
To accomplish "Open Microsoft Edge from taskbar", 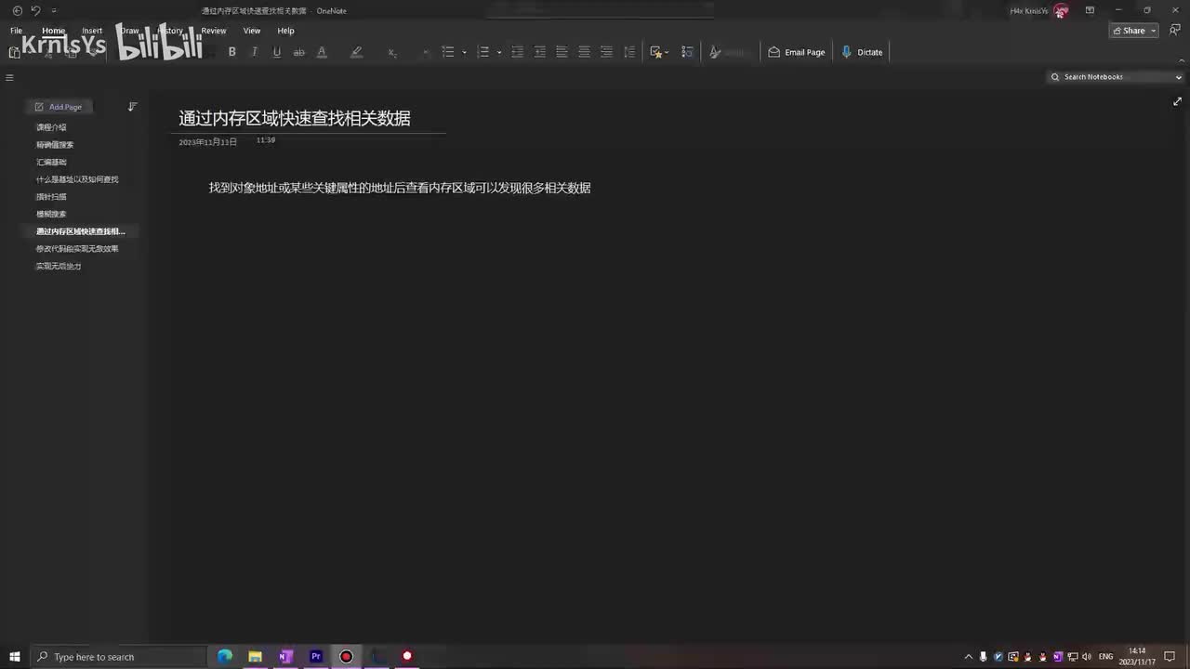I will coord(225,657).
